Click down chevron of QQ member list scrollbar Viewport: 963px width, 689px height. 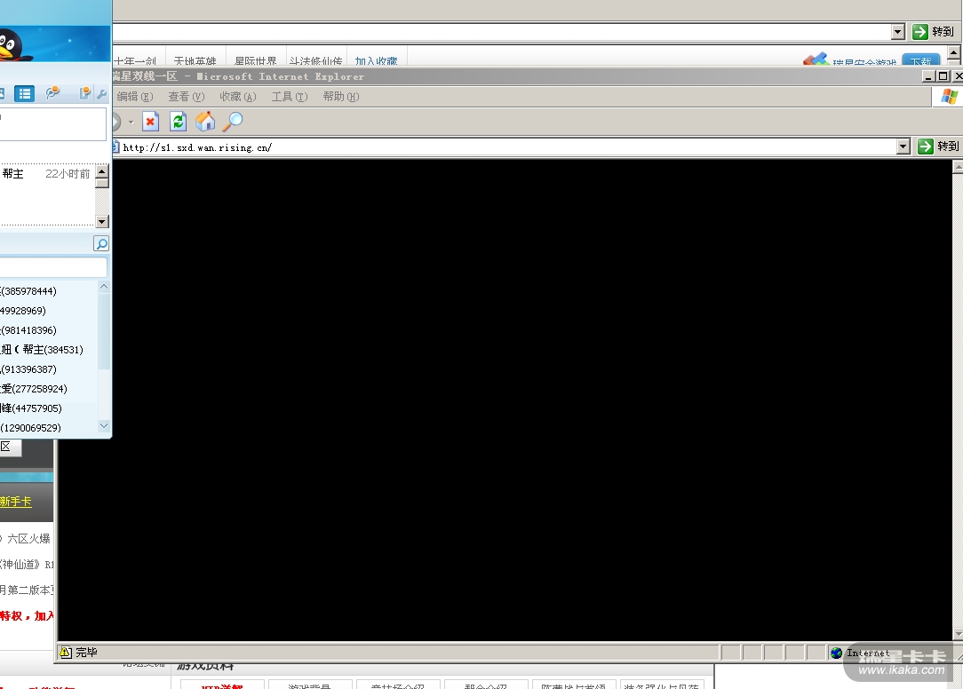(x=104, y=425)
